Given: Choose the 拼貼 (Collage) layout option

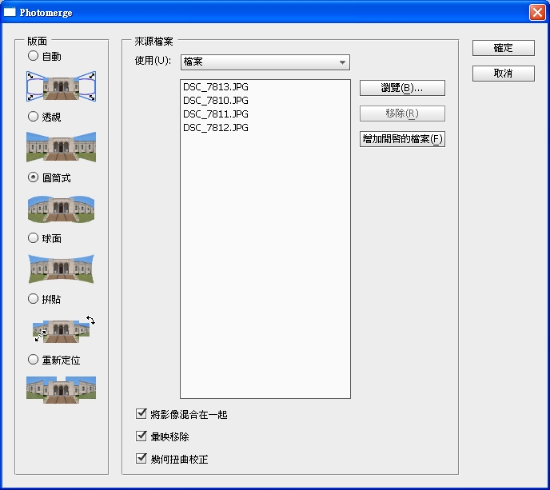Looking at the screenshot, I should (x=33, y=299).
